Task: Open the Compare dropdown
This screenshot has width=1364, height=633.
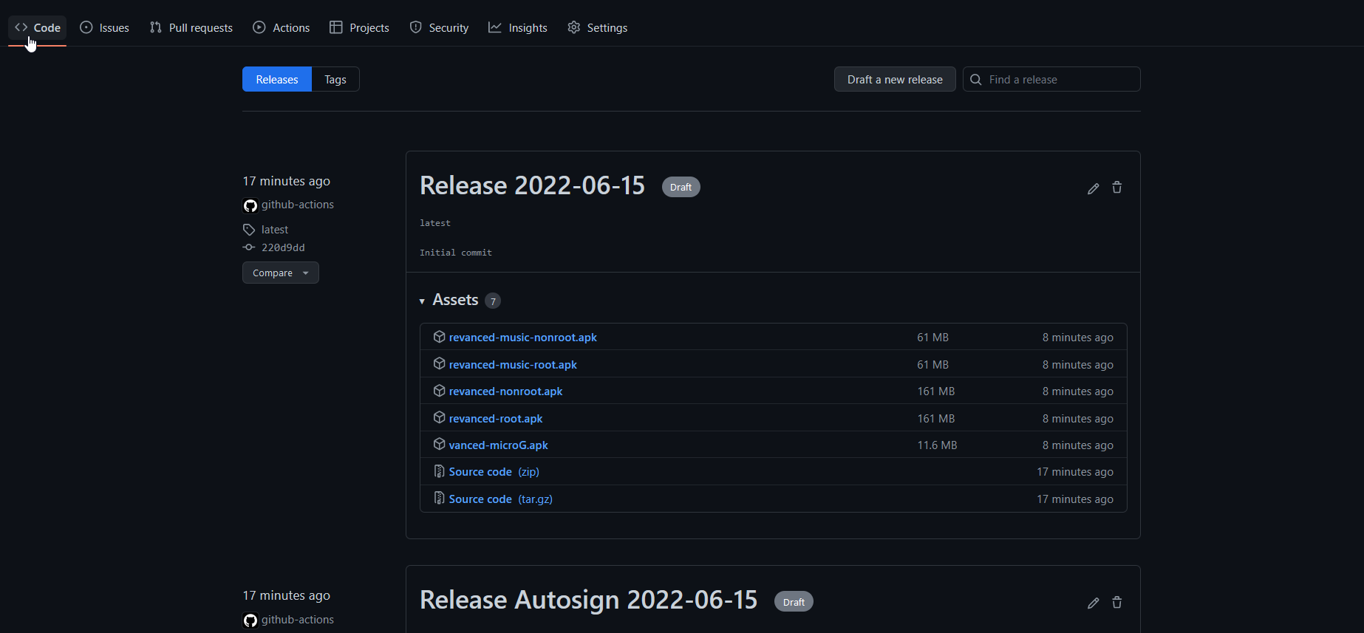Action: (281, 273)
